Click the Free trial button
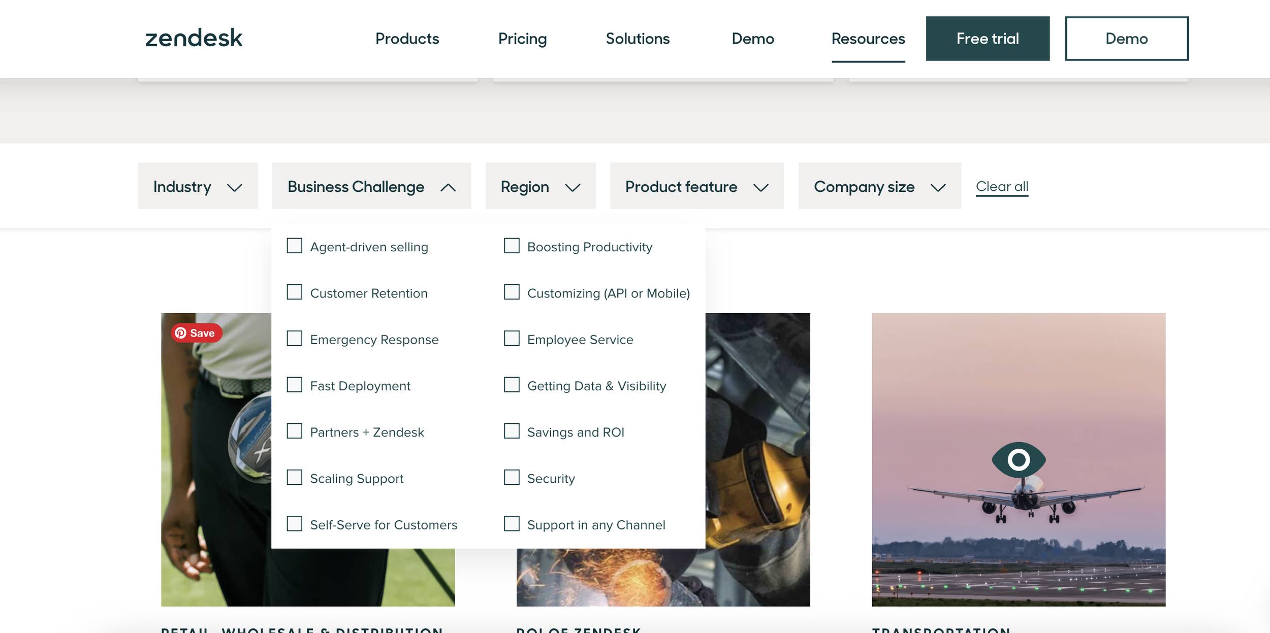This screenshot has width=1270, height=633. (x=988, y=39)
